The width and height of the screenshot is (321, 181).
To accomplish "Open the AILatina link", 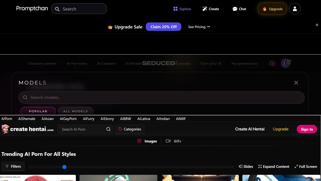I will [144, 119].
